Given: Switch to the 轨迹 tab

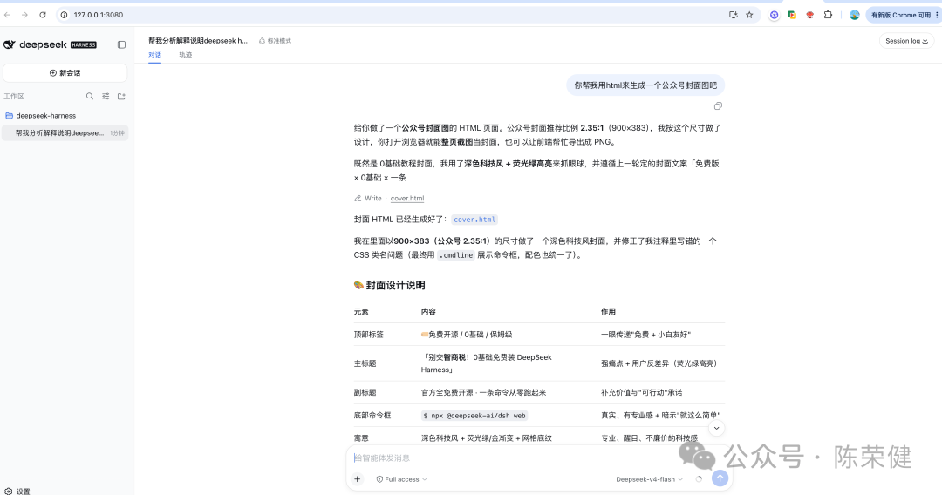Looking at the screenshot, I should click(x=186, y=55).
